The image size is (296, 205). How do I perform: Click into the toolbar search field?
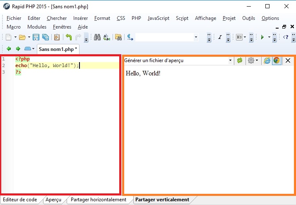tap(164, 37)
